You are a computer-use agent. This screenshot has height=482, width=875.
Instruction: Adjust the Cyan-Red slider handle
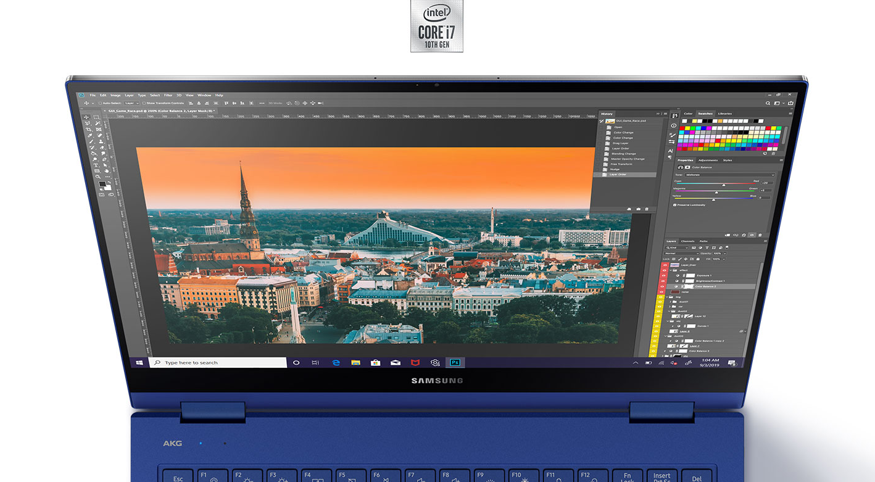[724, 185]
